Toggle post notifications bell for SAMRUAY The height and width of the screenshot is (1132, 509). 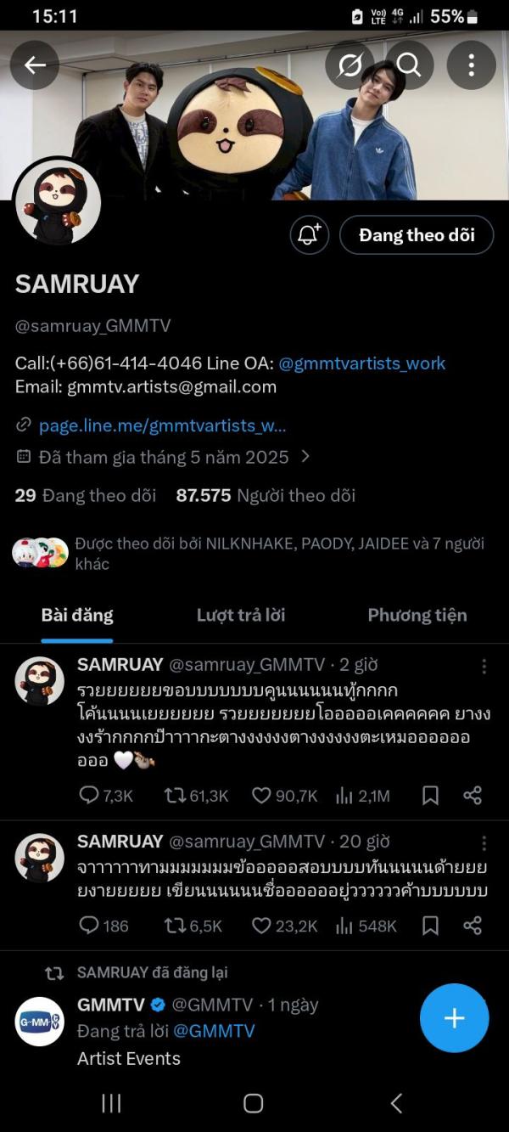pos(309,235)
